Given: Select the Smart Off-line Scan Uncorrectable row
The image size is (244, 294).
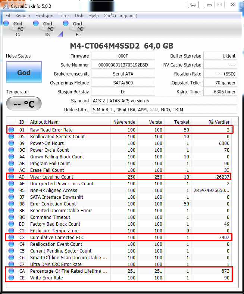Looking at the screenshot, I should pyautogui.click(x=119, y=257).
